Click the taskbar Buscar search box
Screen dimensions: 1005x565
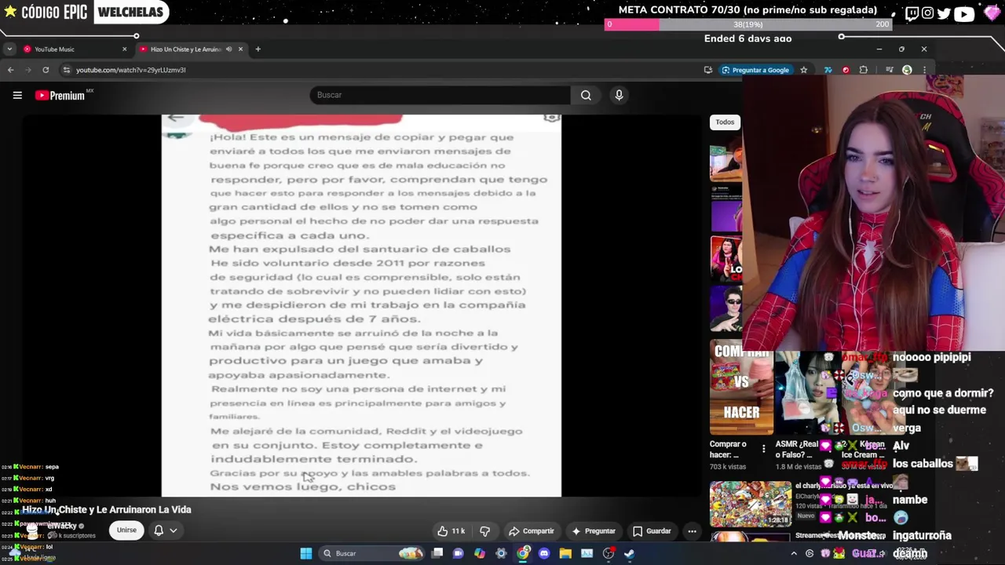coord(371,553)
